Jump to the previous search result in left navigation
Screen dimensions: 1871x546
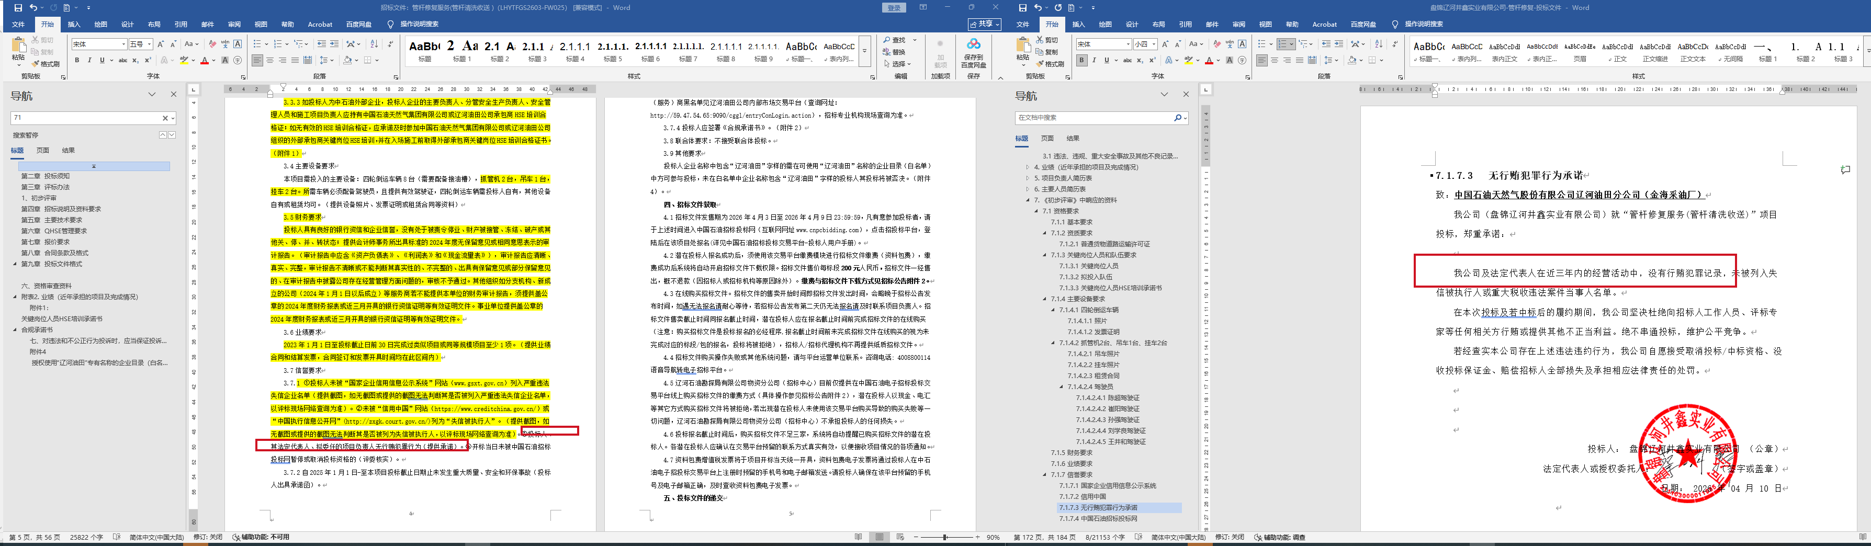point(163,135)
